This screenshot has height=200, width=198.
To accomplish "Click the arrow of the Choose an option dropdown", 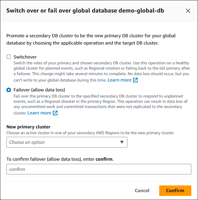I will [122, 142].
